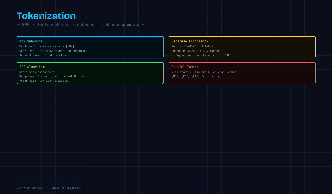Click the Vocab size 30K-100K typically line
Image resolution: width=332 pixels, height=194 pixels.
pos(44,81)
